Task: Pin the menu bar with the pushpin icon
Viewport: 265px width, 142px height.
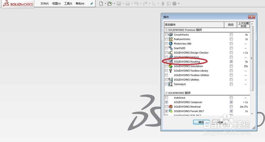Action: click(x=92, y=3)
